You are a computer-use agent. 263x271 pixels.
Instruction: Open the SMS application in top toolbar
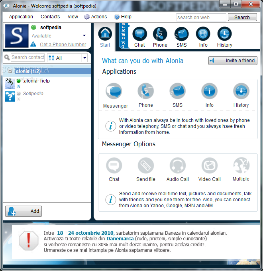coord(181,37)
